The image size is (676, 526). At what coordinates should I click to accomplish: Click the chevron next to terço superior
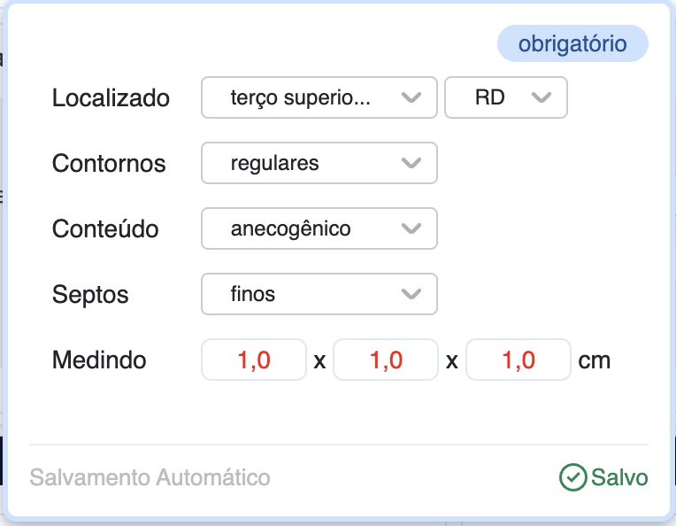pyautogui.click(x=411, y=97)
